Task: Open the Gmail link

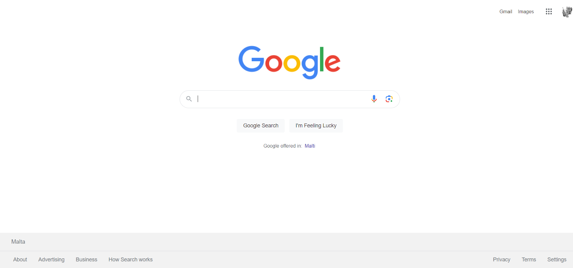Action: point(506,11)
